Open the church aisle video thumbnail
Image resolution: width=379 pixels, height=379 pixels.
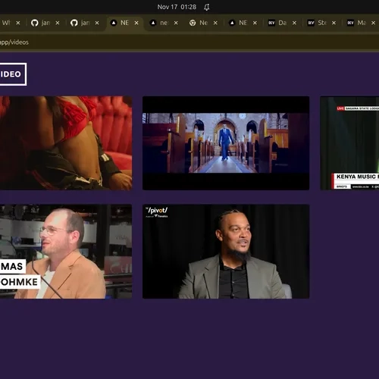point(226,143)
